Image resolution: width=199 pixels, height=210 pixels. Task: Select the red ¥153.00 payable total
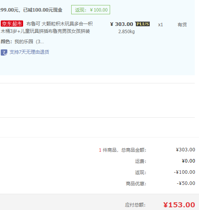[x=179, y=205]
